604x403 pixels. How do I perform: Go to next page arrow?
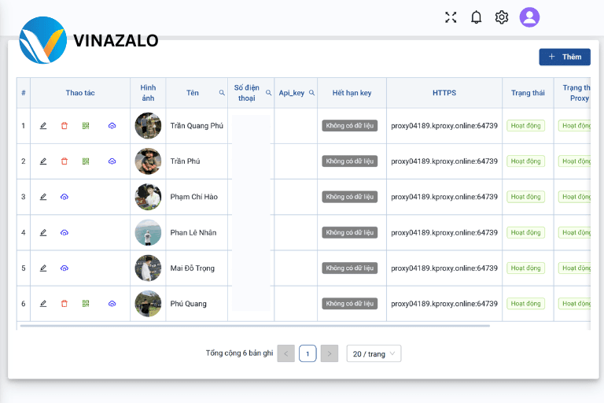coord(330,353)
